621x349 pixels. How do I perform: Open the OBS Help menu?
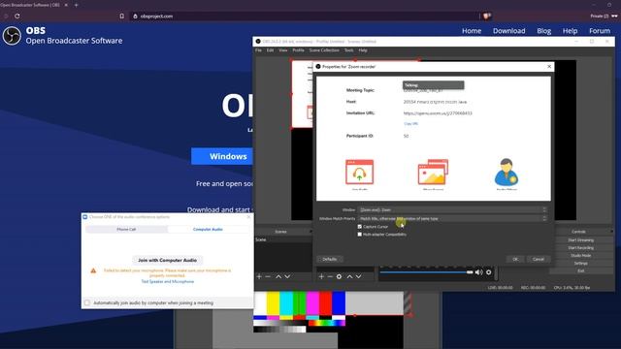point(363,50)
